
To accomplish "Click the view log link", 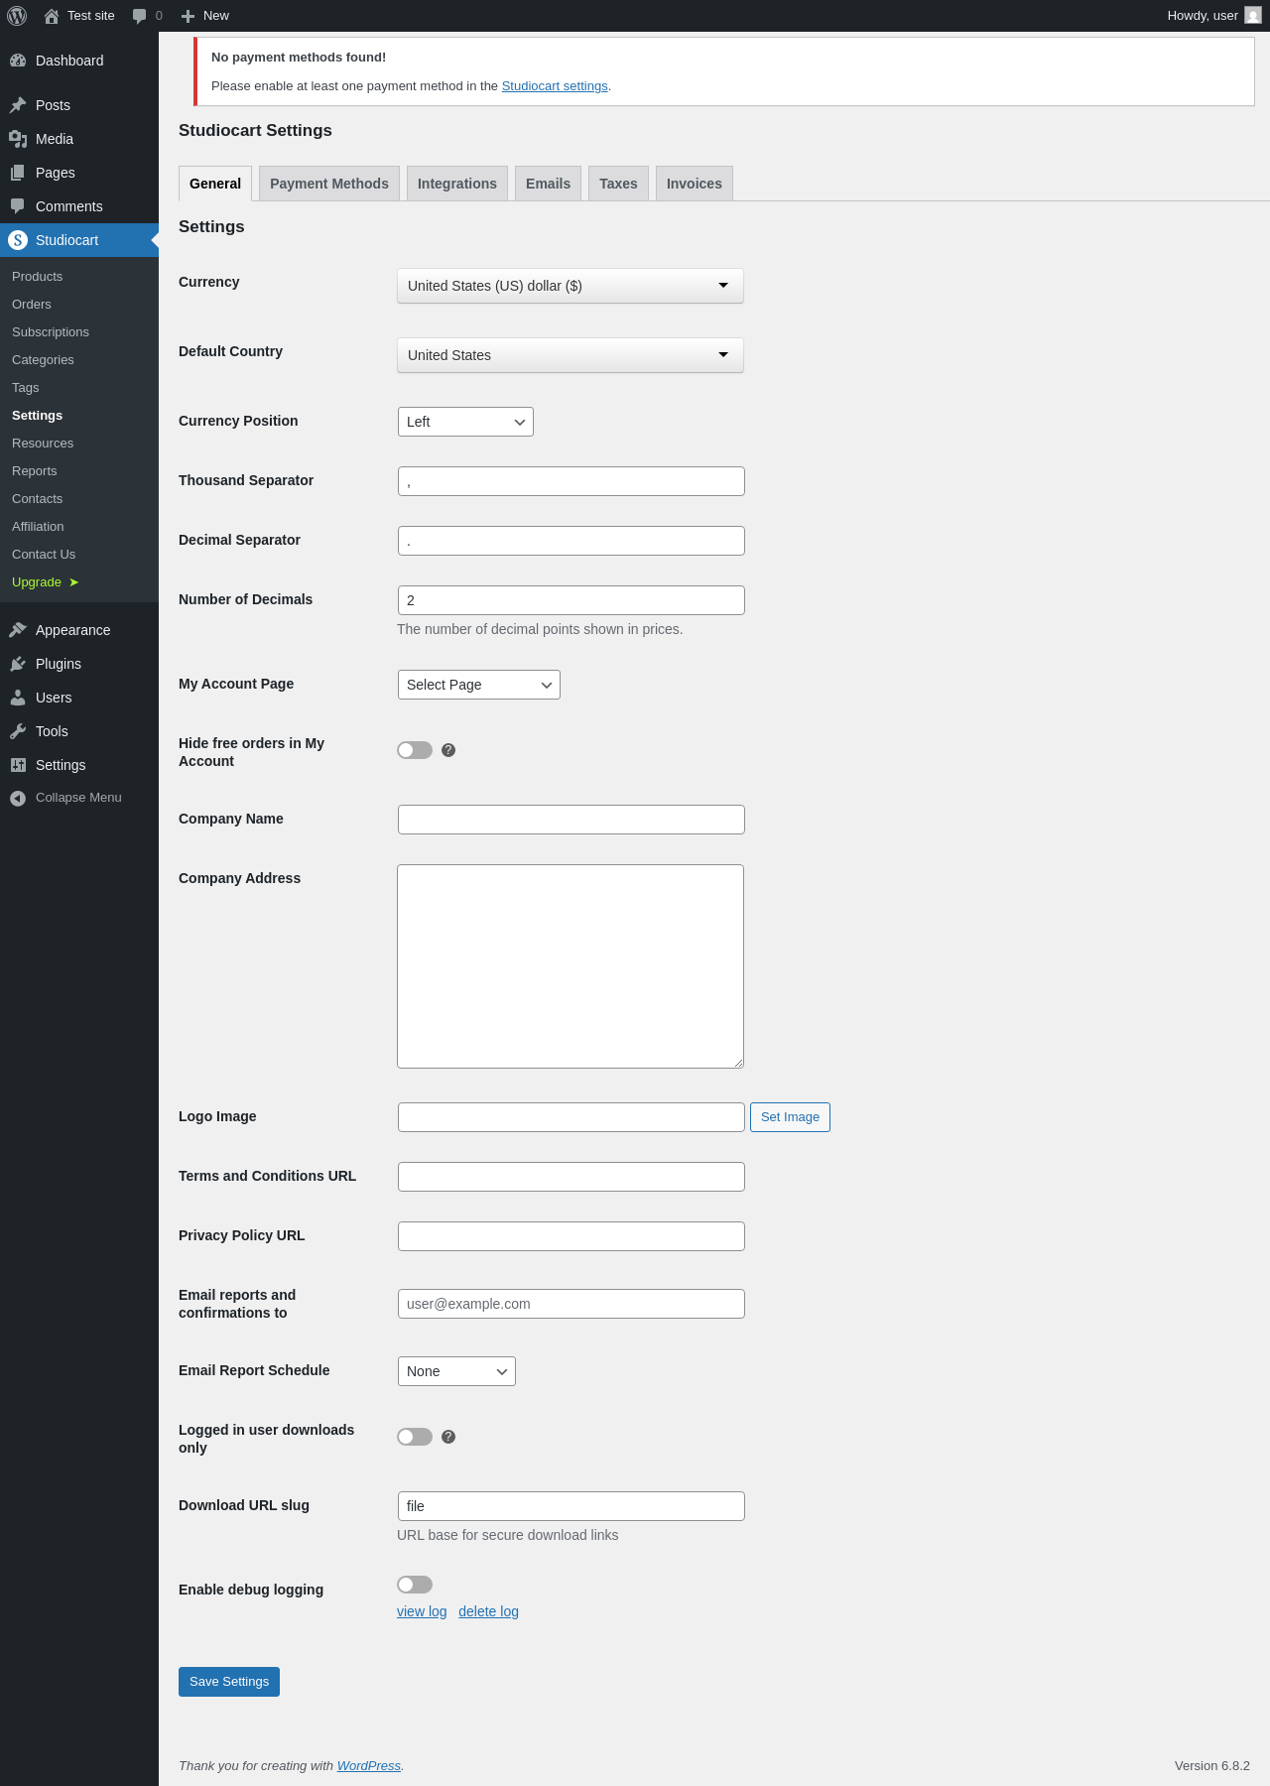I will tap(422, 1611).
